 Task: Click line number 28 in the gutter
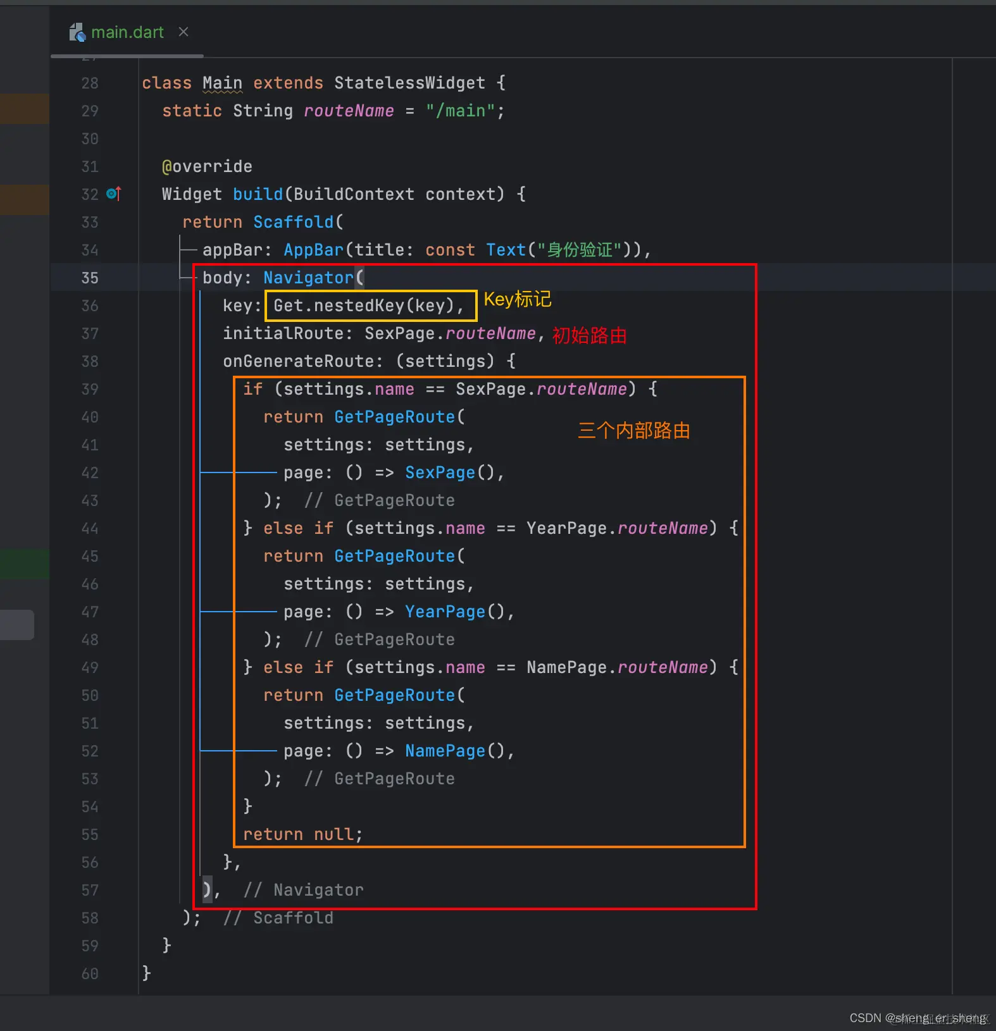coord(90,83)
